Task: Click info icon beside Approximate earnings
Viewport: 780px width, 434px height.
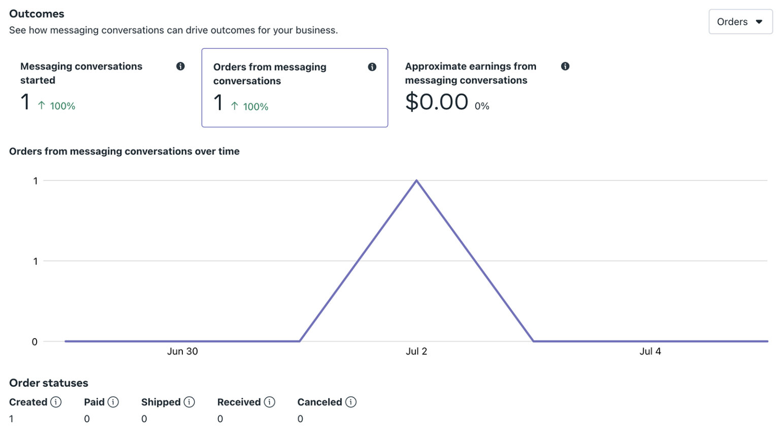Action: pos(565,66)
